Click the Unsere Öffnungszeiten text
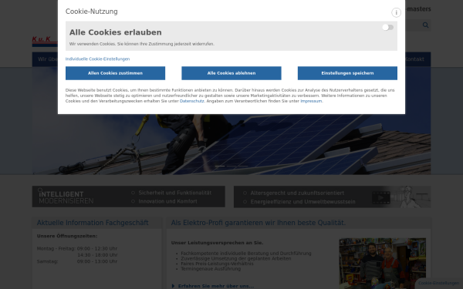Image resolution: width=463 pixels, height=289 pixels. 67,236
